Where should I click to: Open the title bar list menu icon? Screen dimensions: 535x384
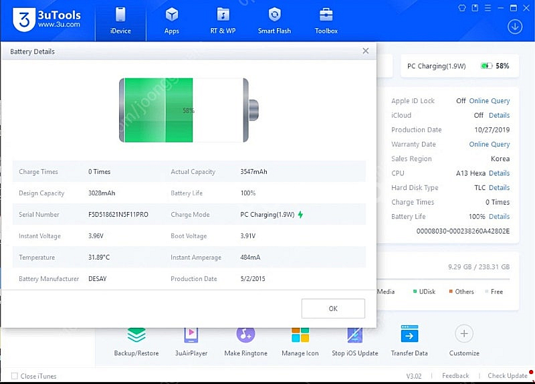pos(488,8)
